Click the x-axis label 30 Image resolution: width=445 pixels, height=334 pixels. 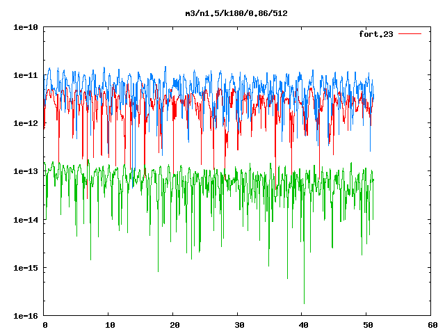tap(239, 325)
